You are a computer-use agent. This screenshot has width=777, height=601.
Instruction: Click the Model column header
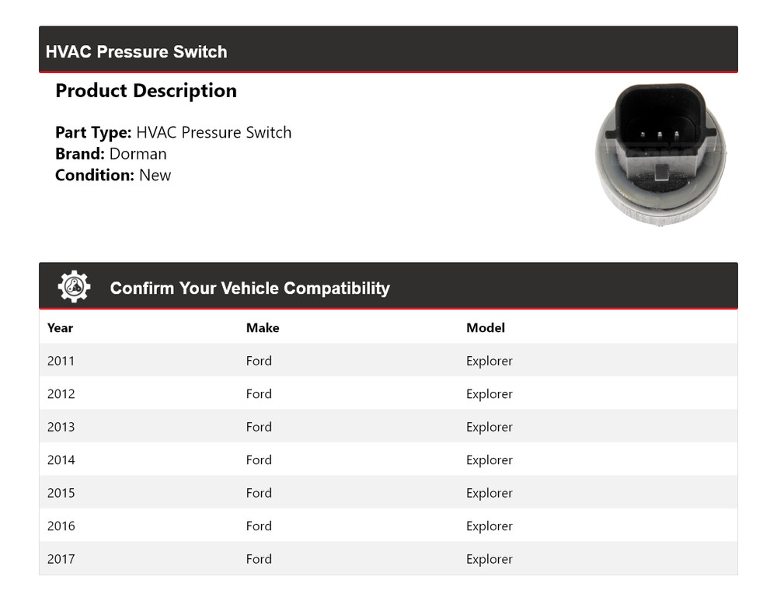(x=486, y=328)
